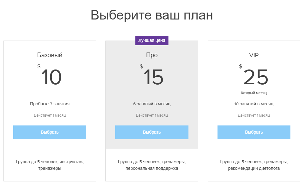Click the Базовый plan title
This screenshot has height=183, width=304.
(50, 55)
